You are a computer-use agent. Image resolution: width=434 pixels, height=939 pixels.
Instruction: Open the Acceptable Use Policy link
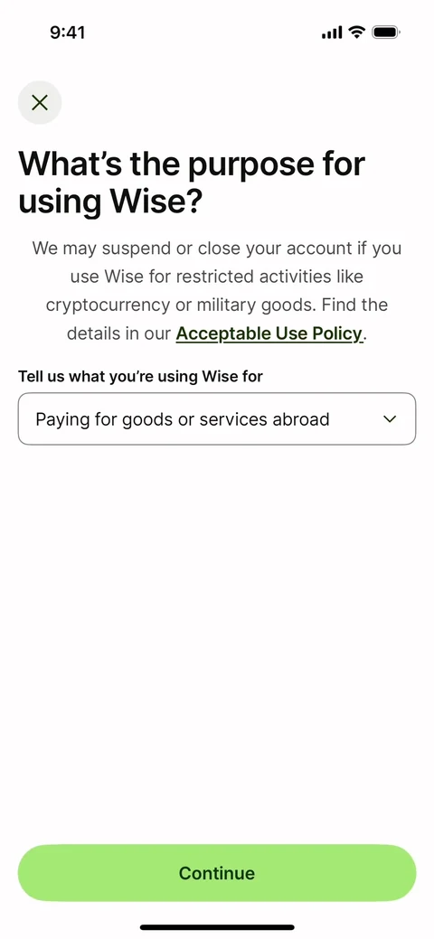[x=269, y=333]
